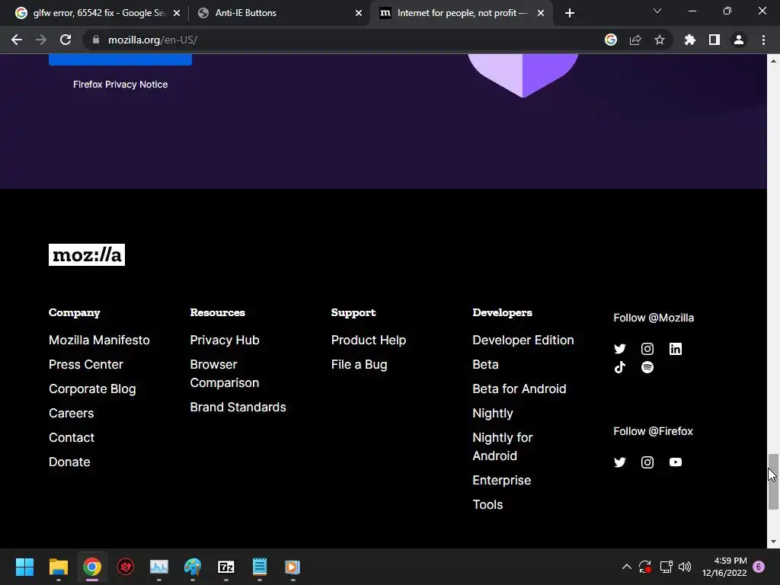Open Firefox's Instagram icon
Image resolution: width=780 pixels, height=585 pixels.
[x=647, y=462]
